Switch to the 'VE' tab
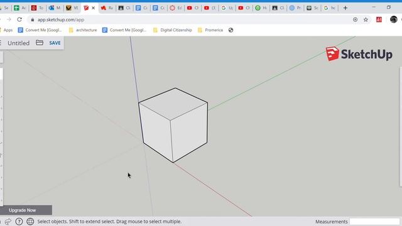402x226 pixels. tap(72, 8)
